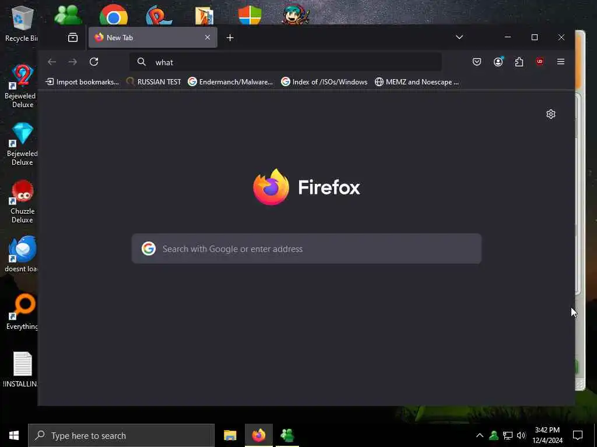
Task: Select the Microsoft shield desktop icon
Action: tap(250, 15)
